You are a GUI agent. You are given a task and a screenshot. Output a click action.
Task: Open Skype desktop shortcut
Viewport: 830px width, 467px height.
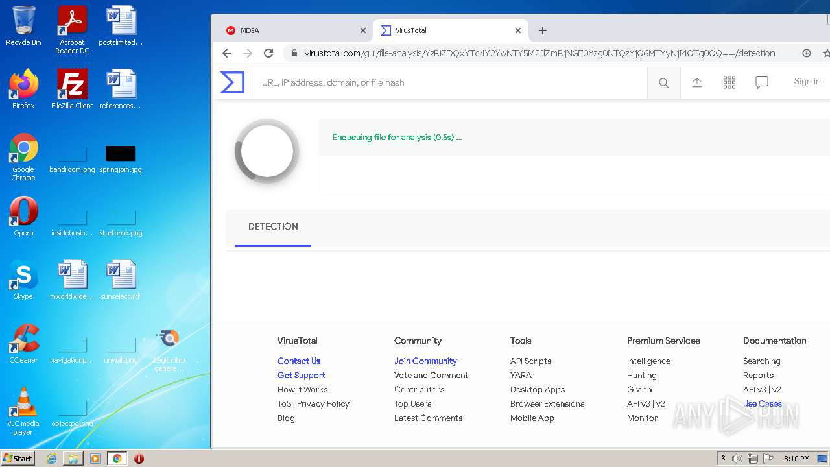pyautogui.click(x=23, y=280)
